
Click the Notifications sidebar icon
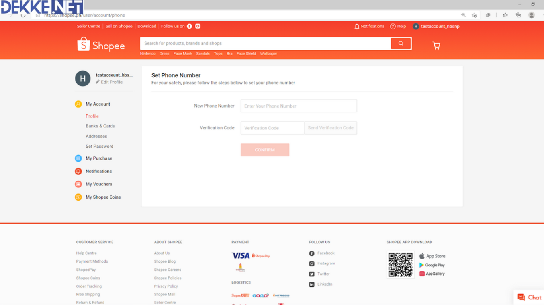[78, 171]
